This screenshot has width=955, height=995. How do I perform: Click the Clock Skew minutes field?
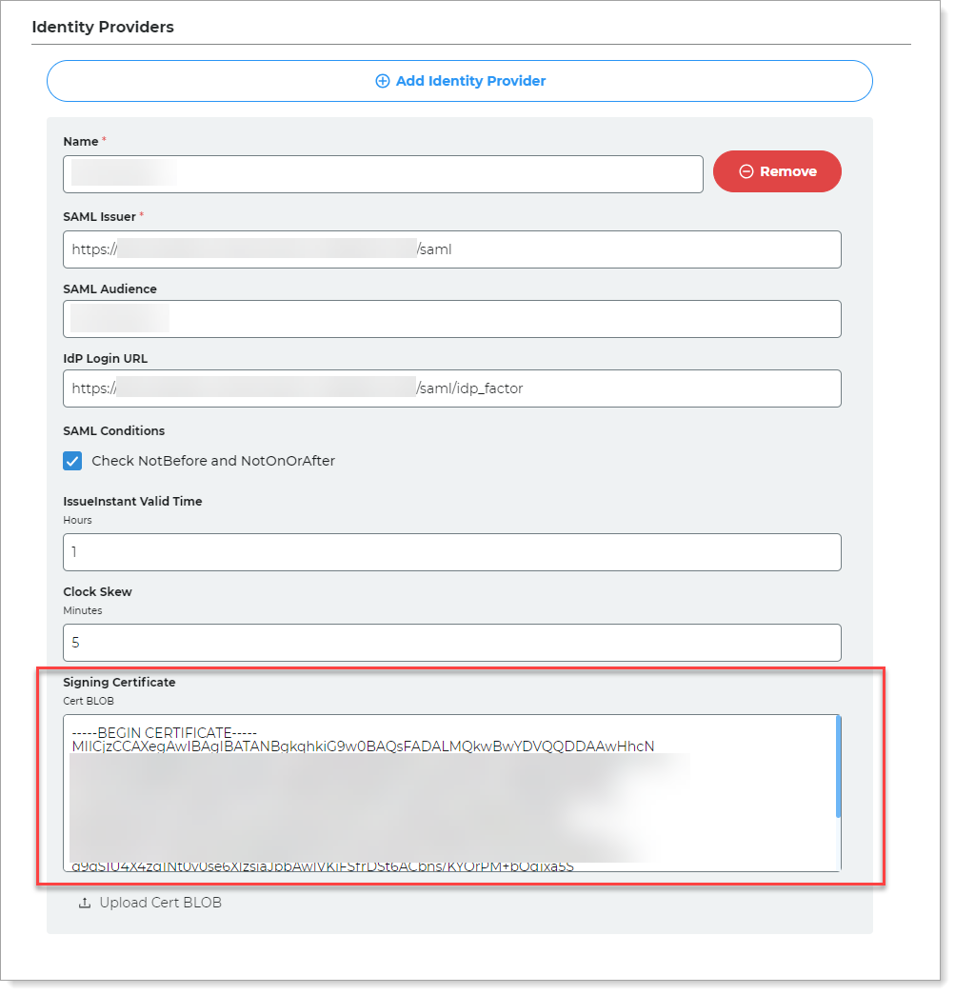point(451,643)
